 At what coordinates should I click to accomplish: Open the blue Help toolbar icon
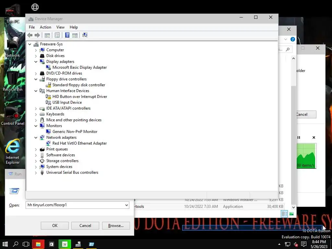(x=67, y=35)
